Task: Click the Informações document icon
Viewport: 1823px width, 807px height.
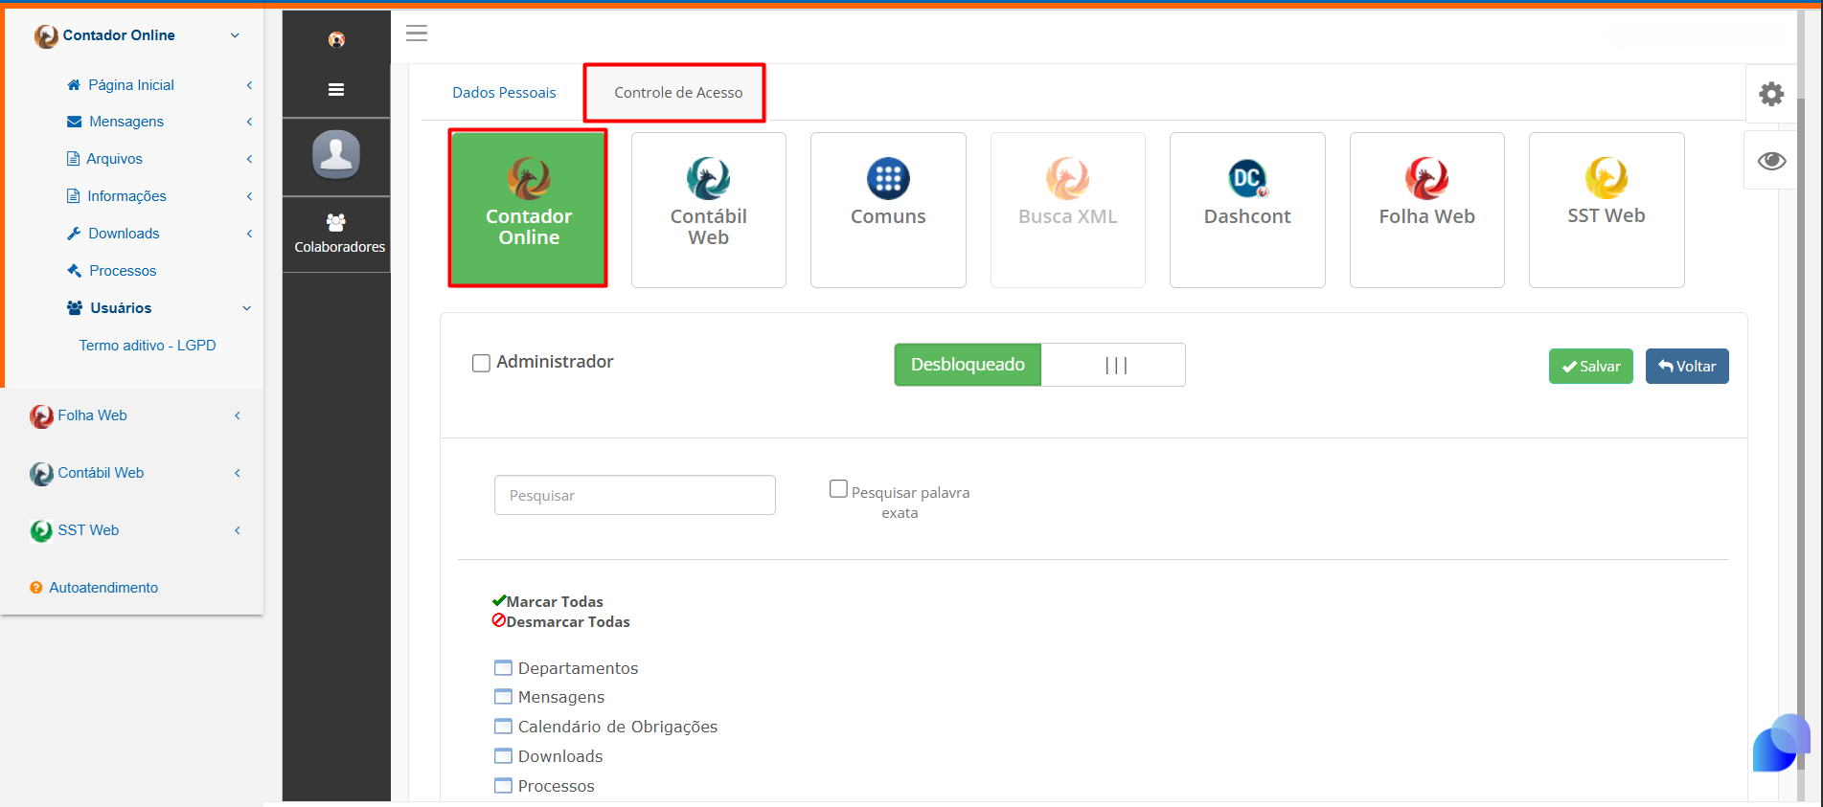Action: tap(73, 196)
